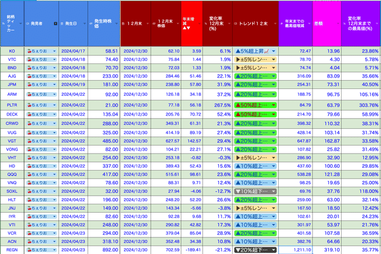Image resolution: width=381 pixels, height=254 pixels.
Task: Open the AJG row ▲20%超上 trend chip
Action: (x=255, y=76)
